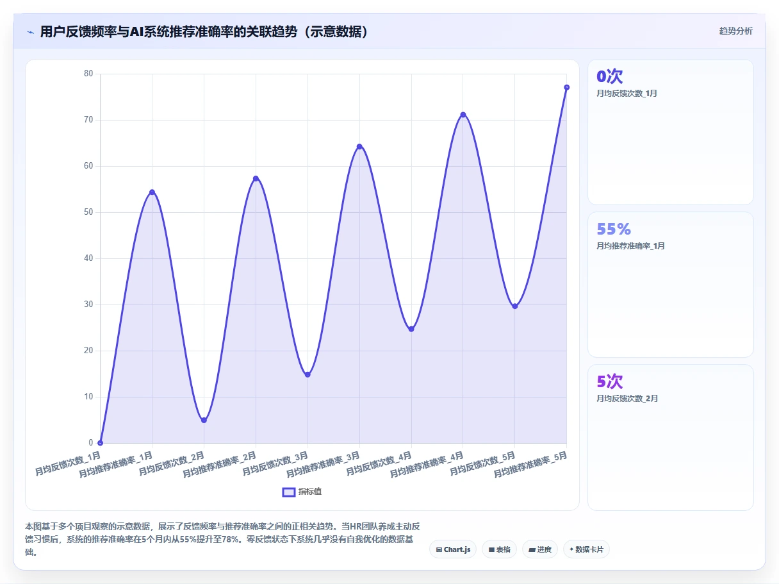Click the y-axis value 80

[88, 74]
